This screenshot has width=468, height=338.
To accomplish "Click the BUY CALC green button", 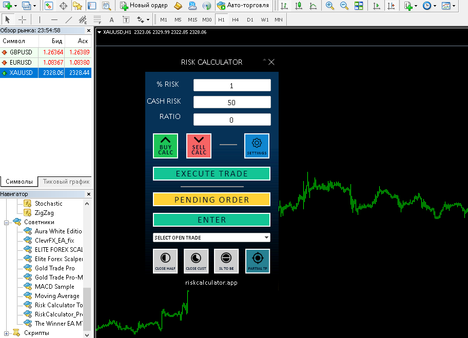I will click(x=165, y=146).
